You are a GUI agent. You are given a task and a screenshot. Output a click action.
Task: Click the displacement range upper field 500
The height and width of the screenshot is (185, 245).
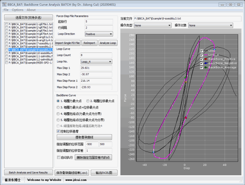(x=106, y=144)
